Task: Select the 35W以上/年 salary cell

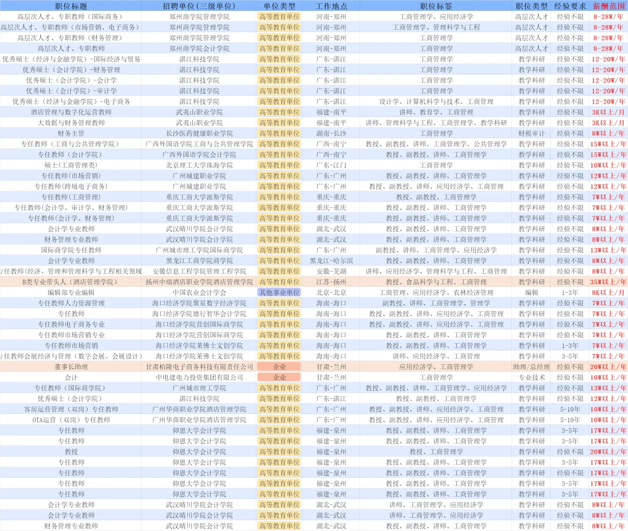Action: click(609, 282)
